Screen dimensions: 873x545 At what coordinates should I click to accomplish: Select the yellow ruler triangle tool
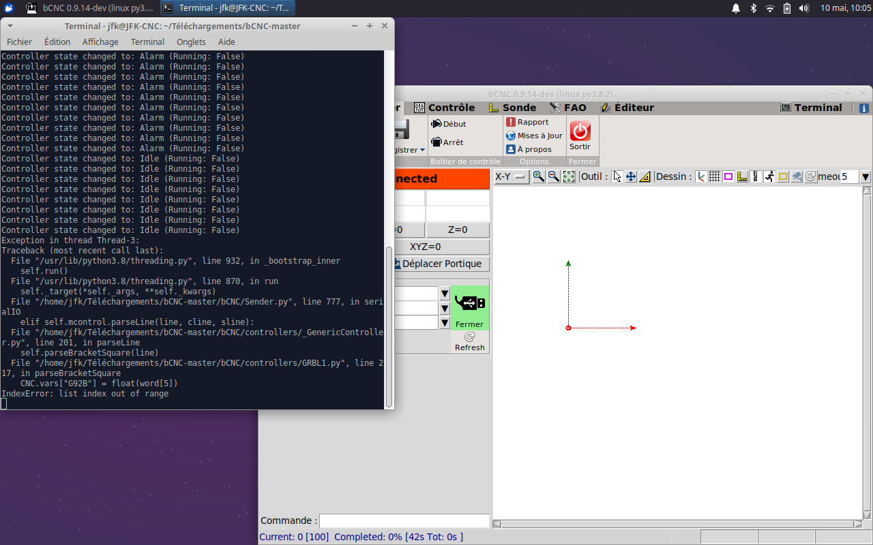click(645, 176)
